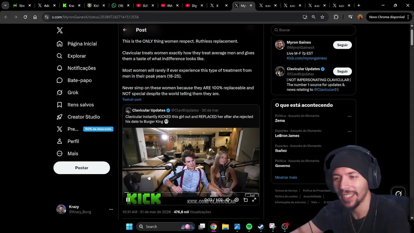The width and height of the screenshot is (414, 233).
Task: Open Chrome home page button
Action: (x=35, y=17)
